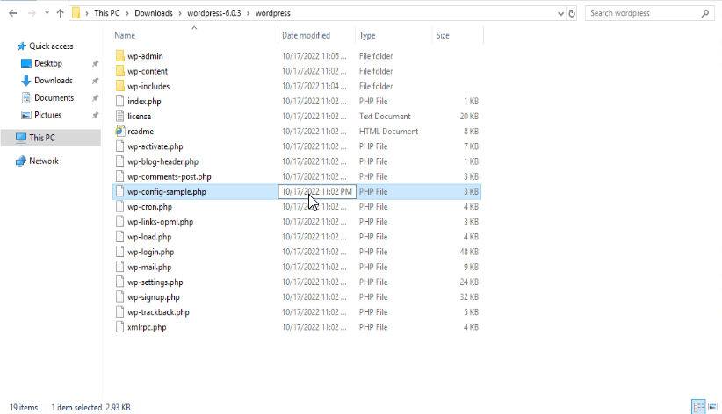Select the readme HTML document icon
The height and width of the screenshot is (414, 722).
coord(119,131)
